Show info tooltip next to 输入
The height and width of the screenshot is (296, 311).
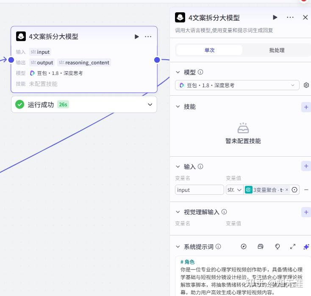[x=200, y=166]
